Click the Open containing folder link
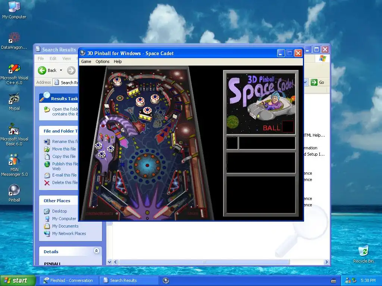This screenshot has width=382, height=286. point(65,111)
